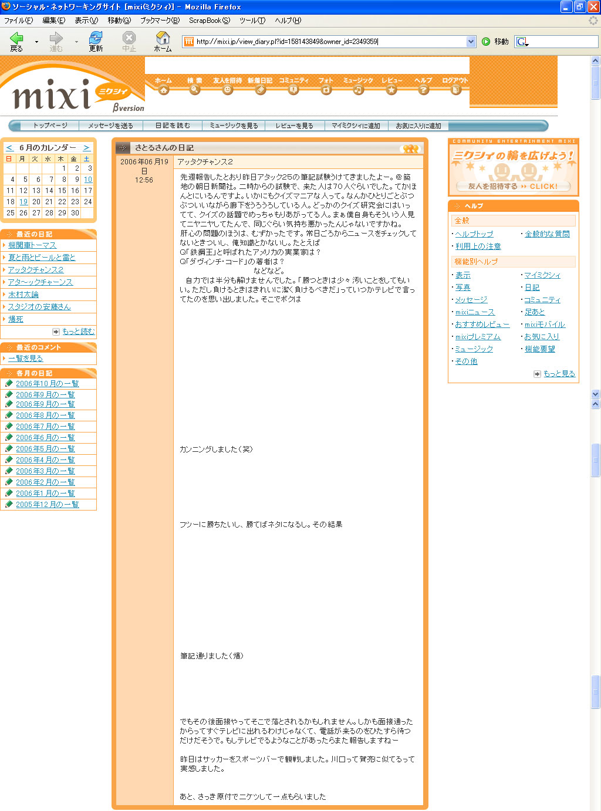Click the コミュニティ icon in header
This screenshot has height=811, width=601.
pos(293,90)
